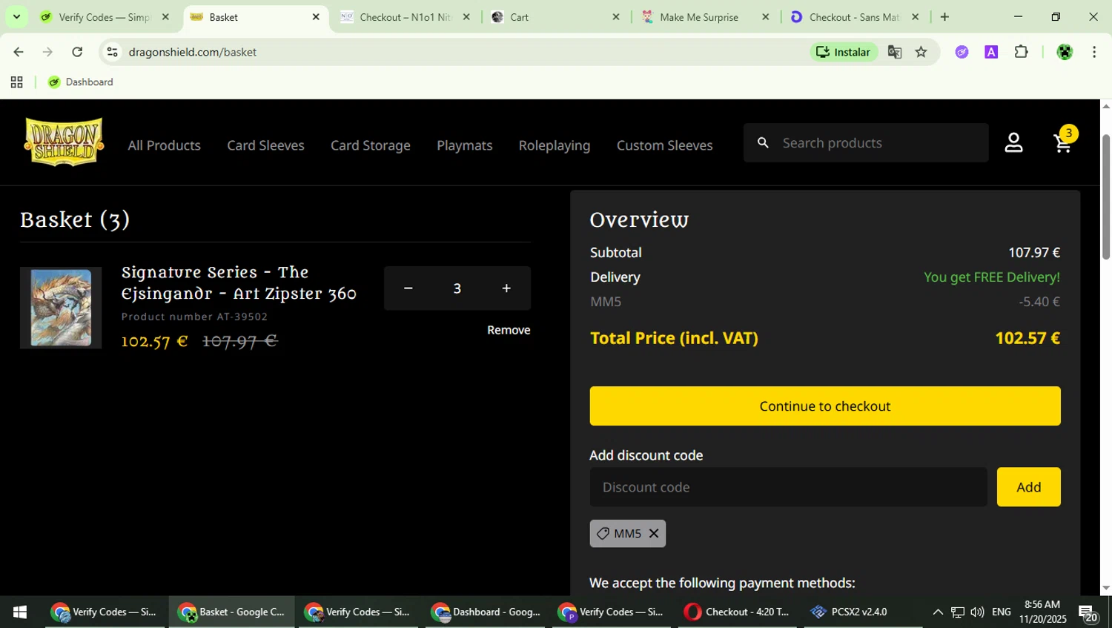This screenshot has width=1112, height=628.
Task: Click the purple round extension icon
Action: tap(962, 52)
